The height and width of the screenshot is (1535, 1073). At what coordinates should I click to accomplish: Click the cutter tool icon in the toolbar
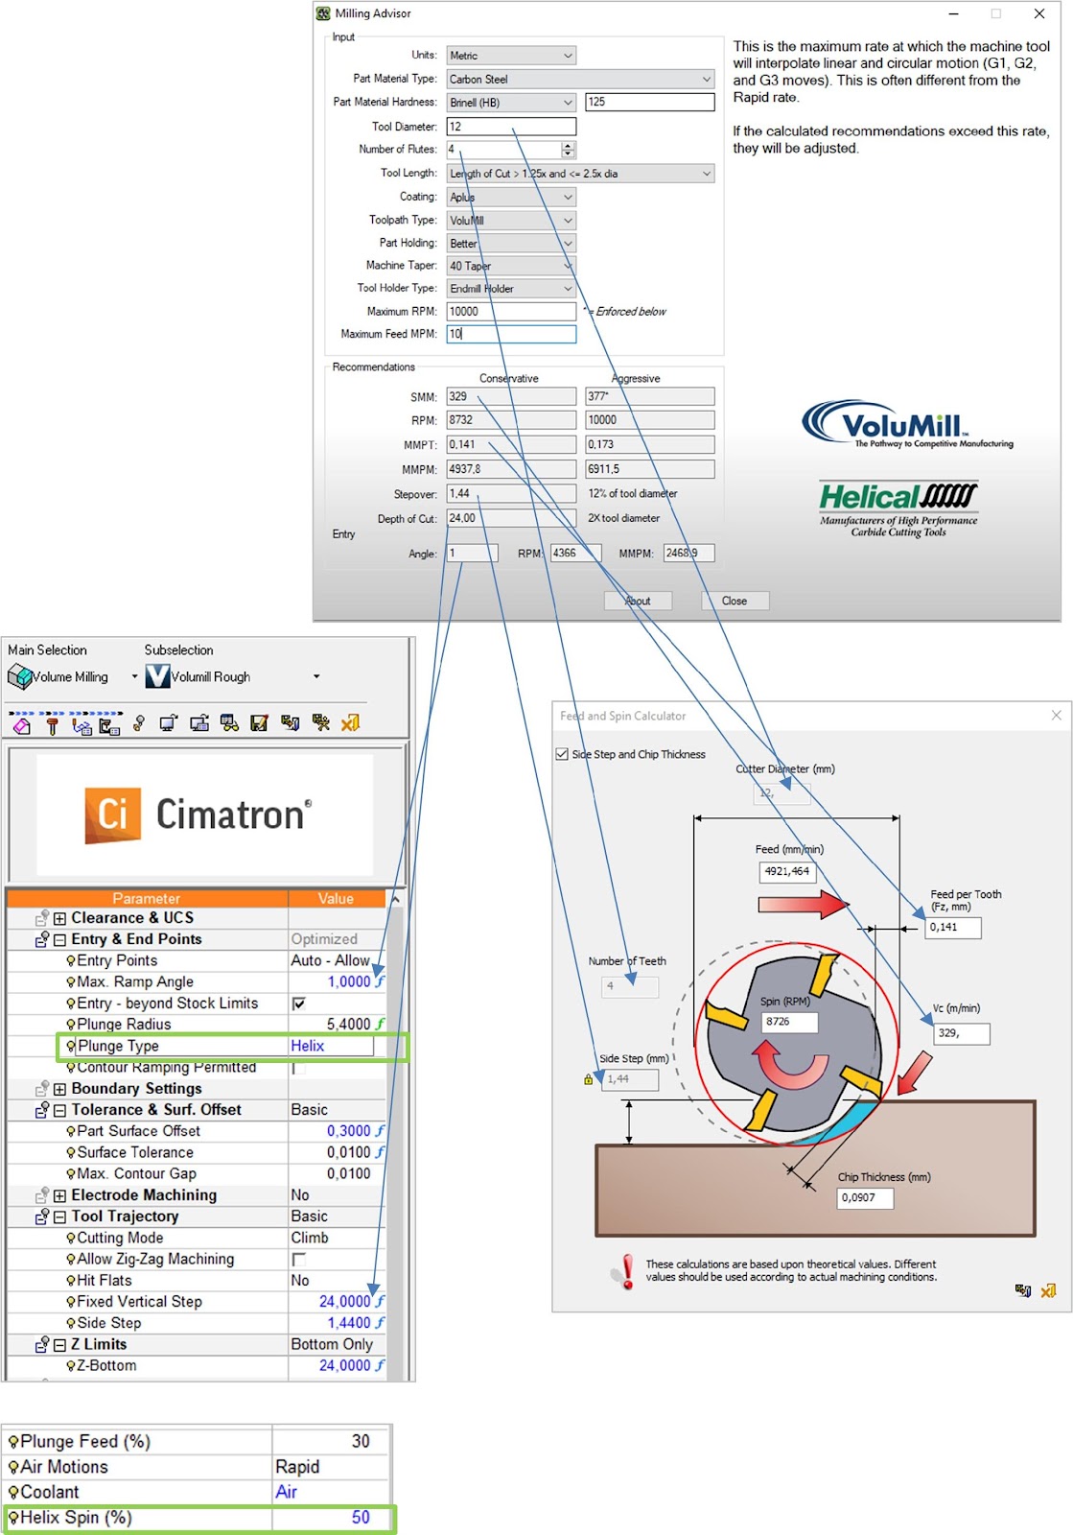(52, 725)
